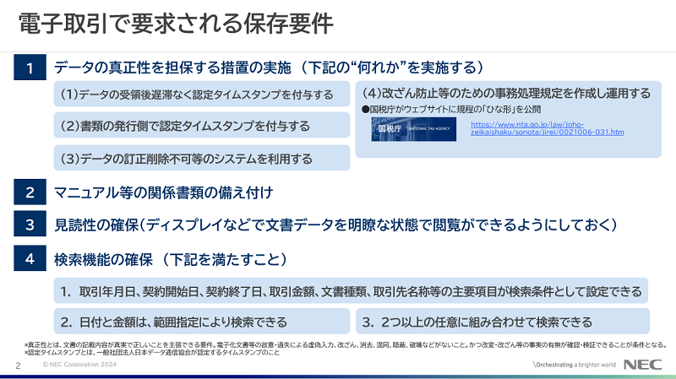Viewport: 676px width, 379px height.
Task: Click the (3) データの訂正削除不可等 box
Action: [x=202, y=158]
